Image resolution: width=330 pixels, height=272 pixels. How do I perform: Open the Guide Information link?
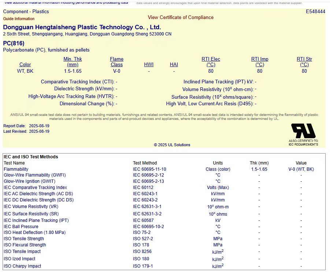[x=19, y=19]
